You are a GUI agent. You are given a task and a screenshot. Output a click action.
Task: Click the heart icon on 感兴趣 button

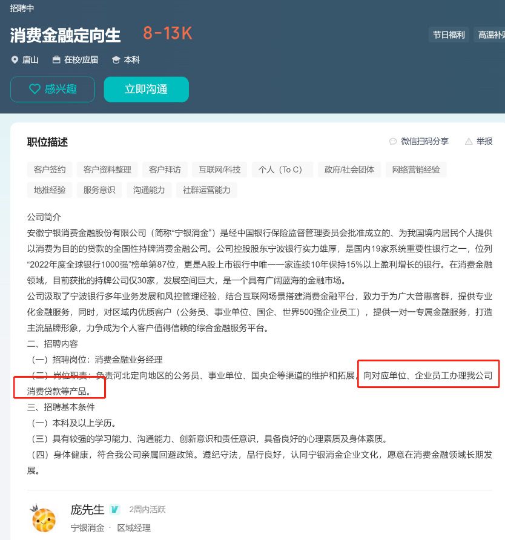pyautogui.click(x=35, y=89)
